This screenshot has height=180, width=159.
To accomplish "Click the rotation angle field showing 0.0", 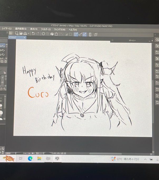I will (x=39, y=153).
